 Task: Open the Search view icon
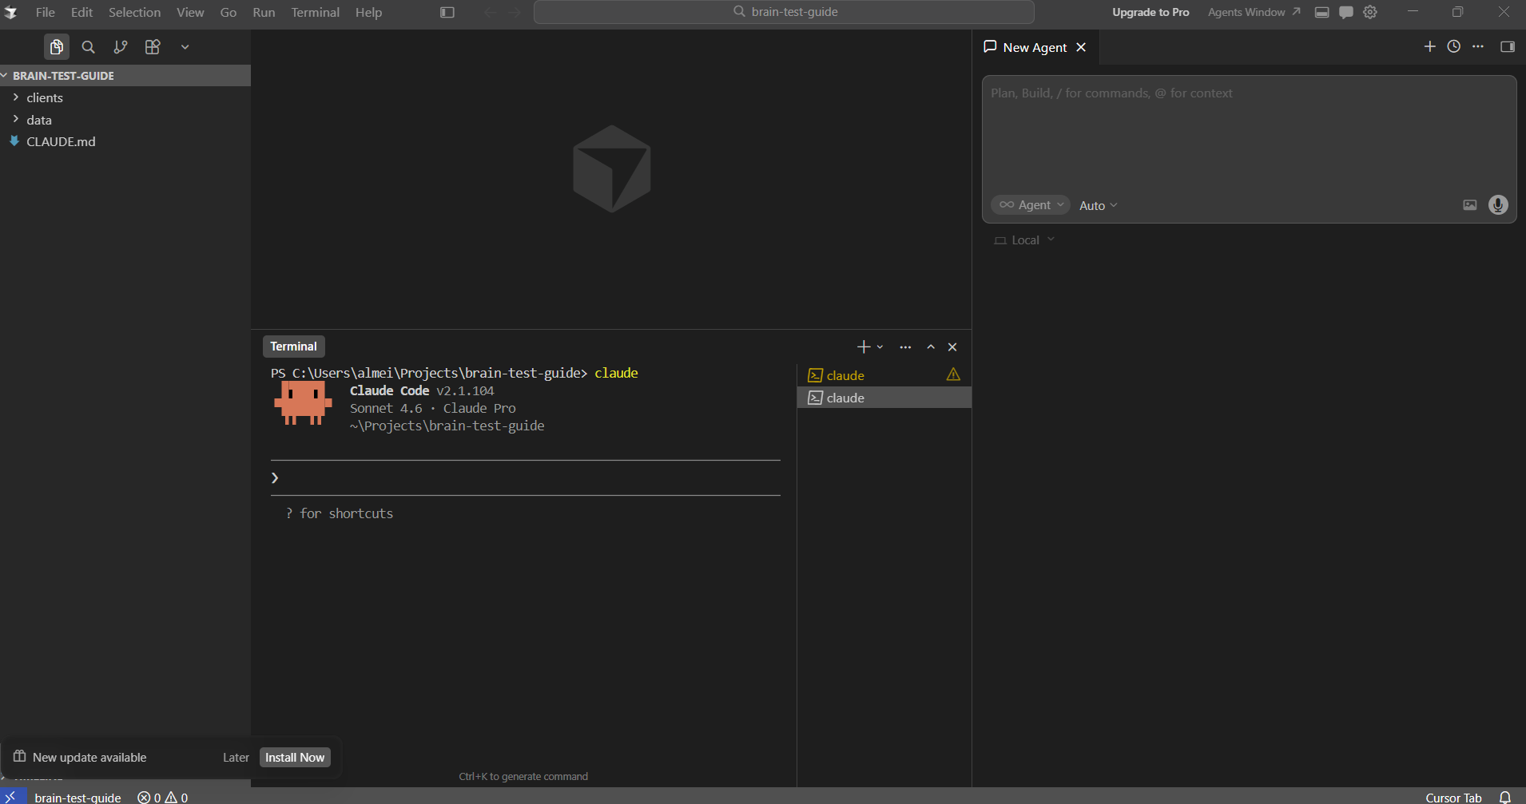[89, 47]
